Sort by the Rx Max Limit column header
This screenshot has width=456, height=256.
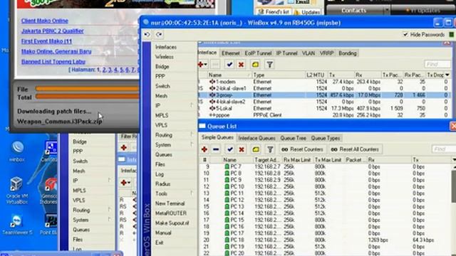pos(297,160)
